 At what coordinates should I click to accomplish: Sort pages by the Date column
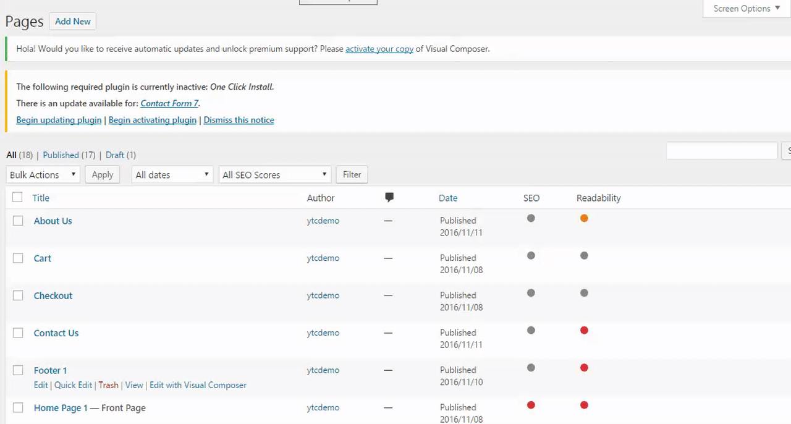pyautogui.click(x=448, y=198)
